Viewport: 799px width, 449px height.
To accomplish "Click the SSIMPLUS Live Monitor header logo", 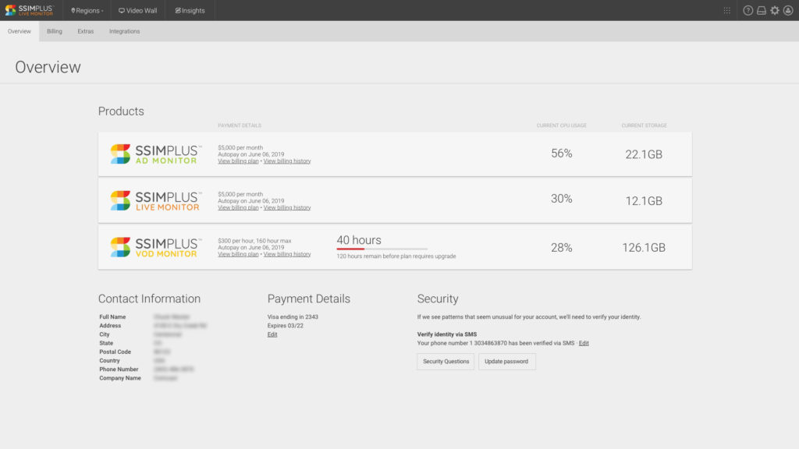I will coord(29,10).
